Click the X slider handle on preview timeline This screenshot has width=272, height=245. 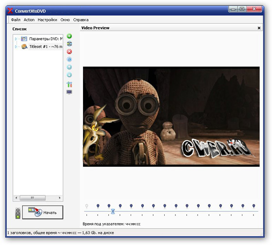pos(113,211)
